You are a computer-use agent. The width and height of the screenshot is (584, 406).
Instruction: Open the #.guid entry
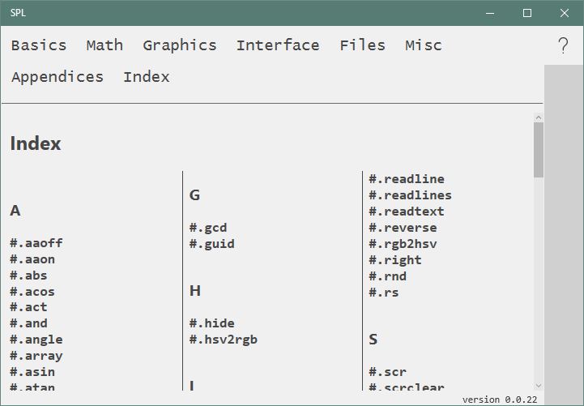212,244
